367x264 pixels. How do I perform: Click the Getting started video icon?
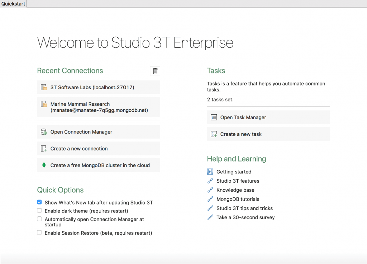(210, 172)
